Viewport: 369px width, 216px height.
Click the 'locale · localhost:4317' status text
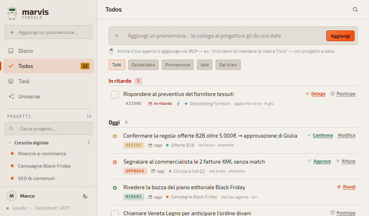click(x=41, y=208)
